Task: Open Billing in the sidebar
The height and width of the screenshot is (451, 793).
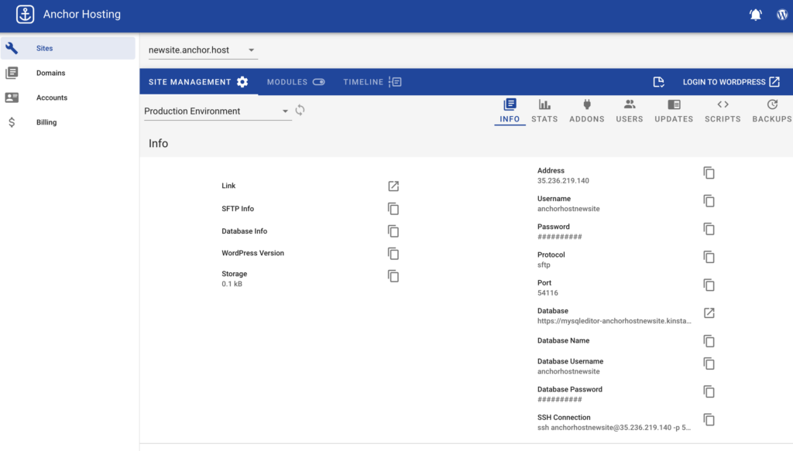Action: 68,122
